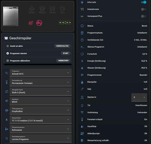
Task: Open the Signalton dropdown set to Mittel
Action: pyautogui.click(x=41, y=101)
